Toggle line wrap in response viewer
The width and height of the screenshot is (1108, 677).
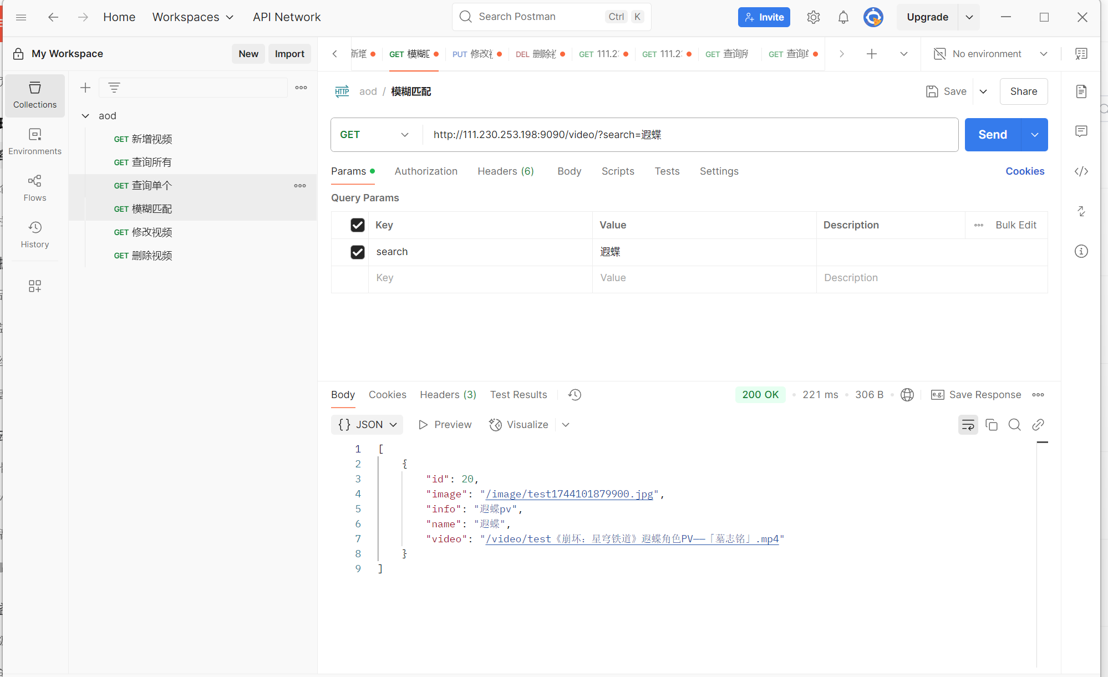pos(968,425)
